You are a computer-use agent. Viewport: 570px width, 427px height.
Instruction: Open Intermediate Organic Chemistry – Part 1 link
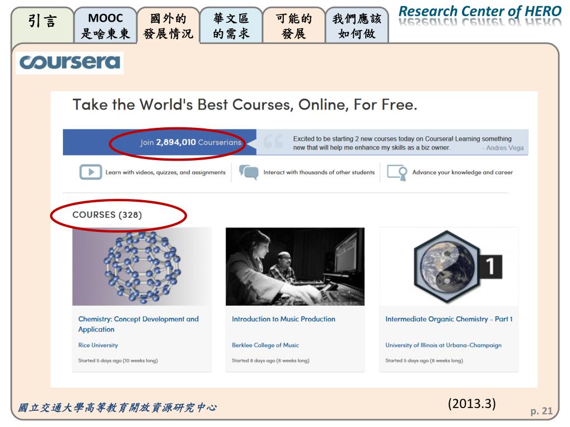pyautogui.click(x=449, y=319)
